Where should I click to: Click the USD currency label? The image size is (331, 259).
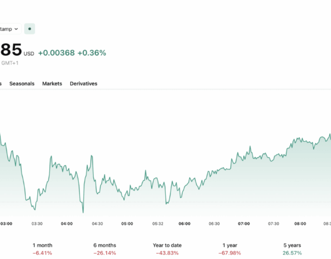point(29,54)
